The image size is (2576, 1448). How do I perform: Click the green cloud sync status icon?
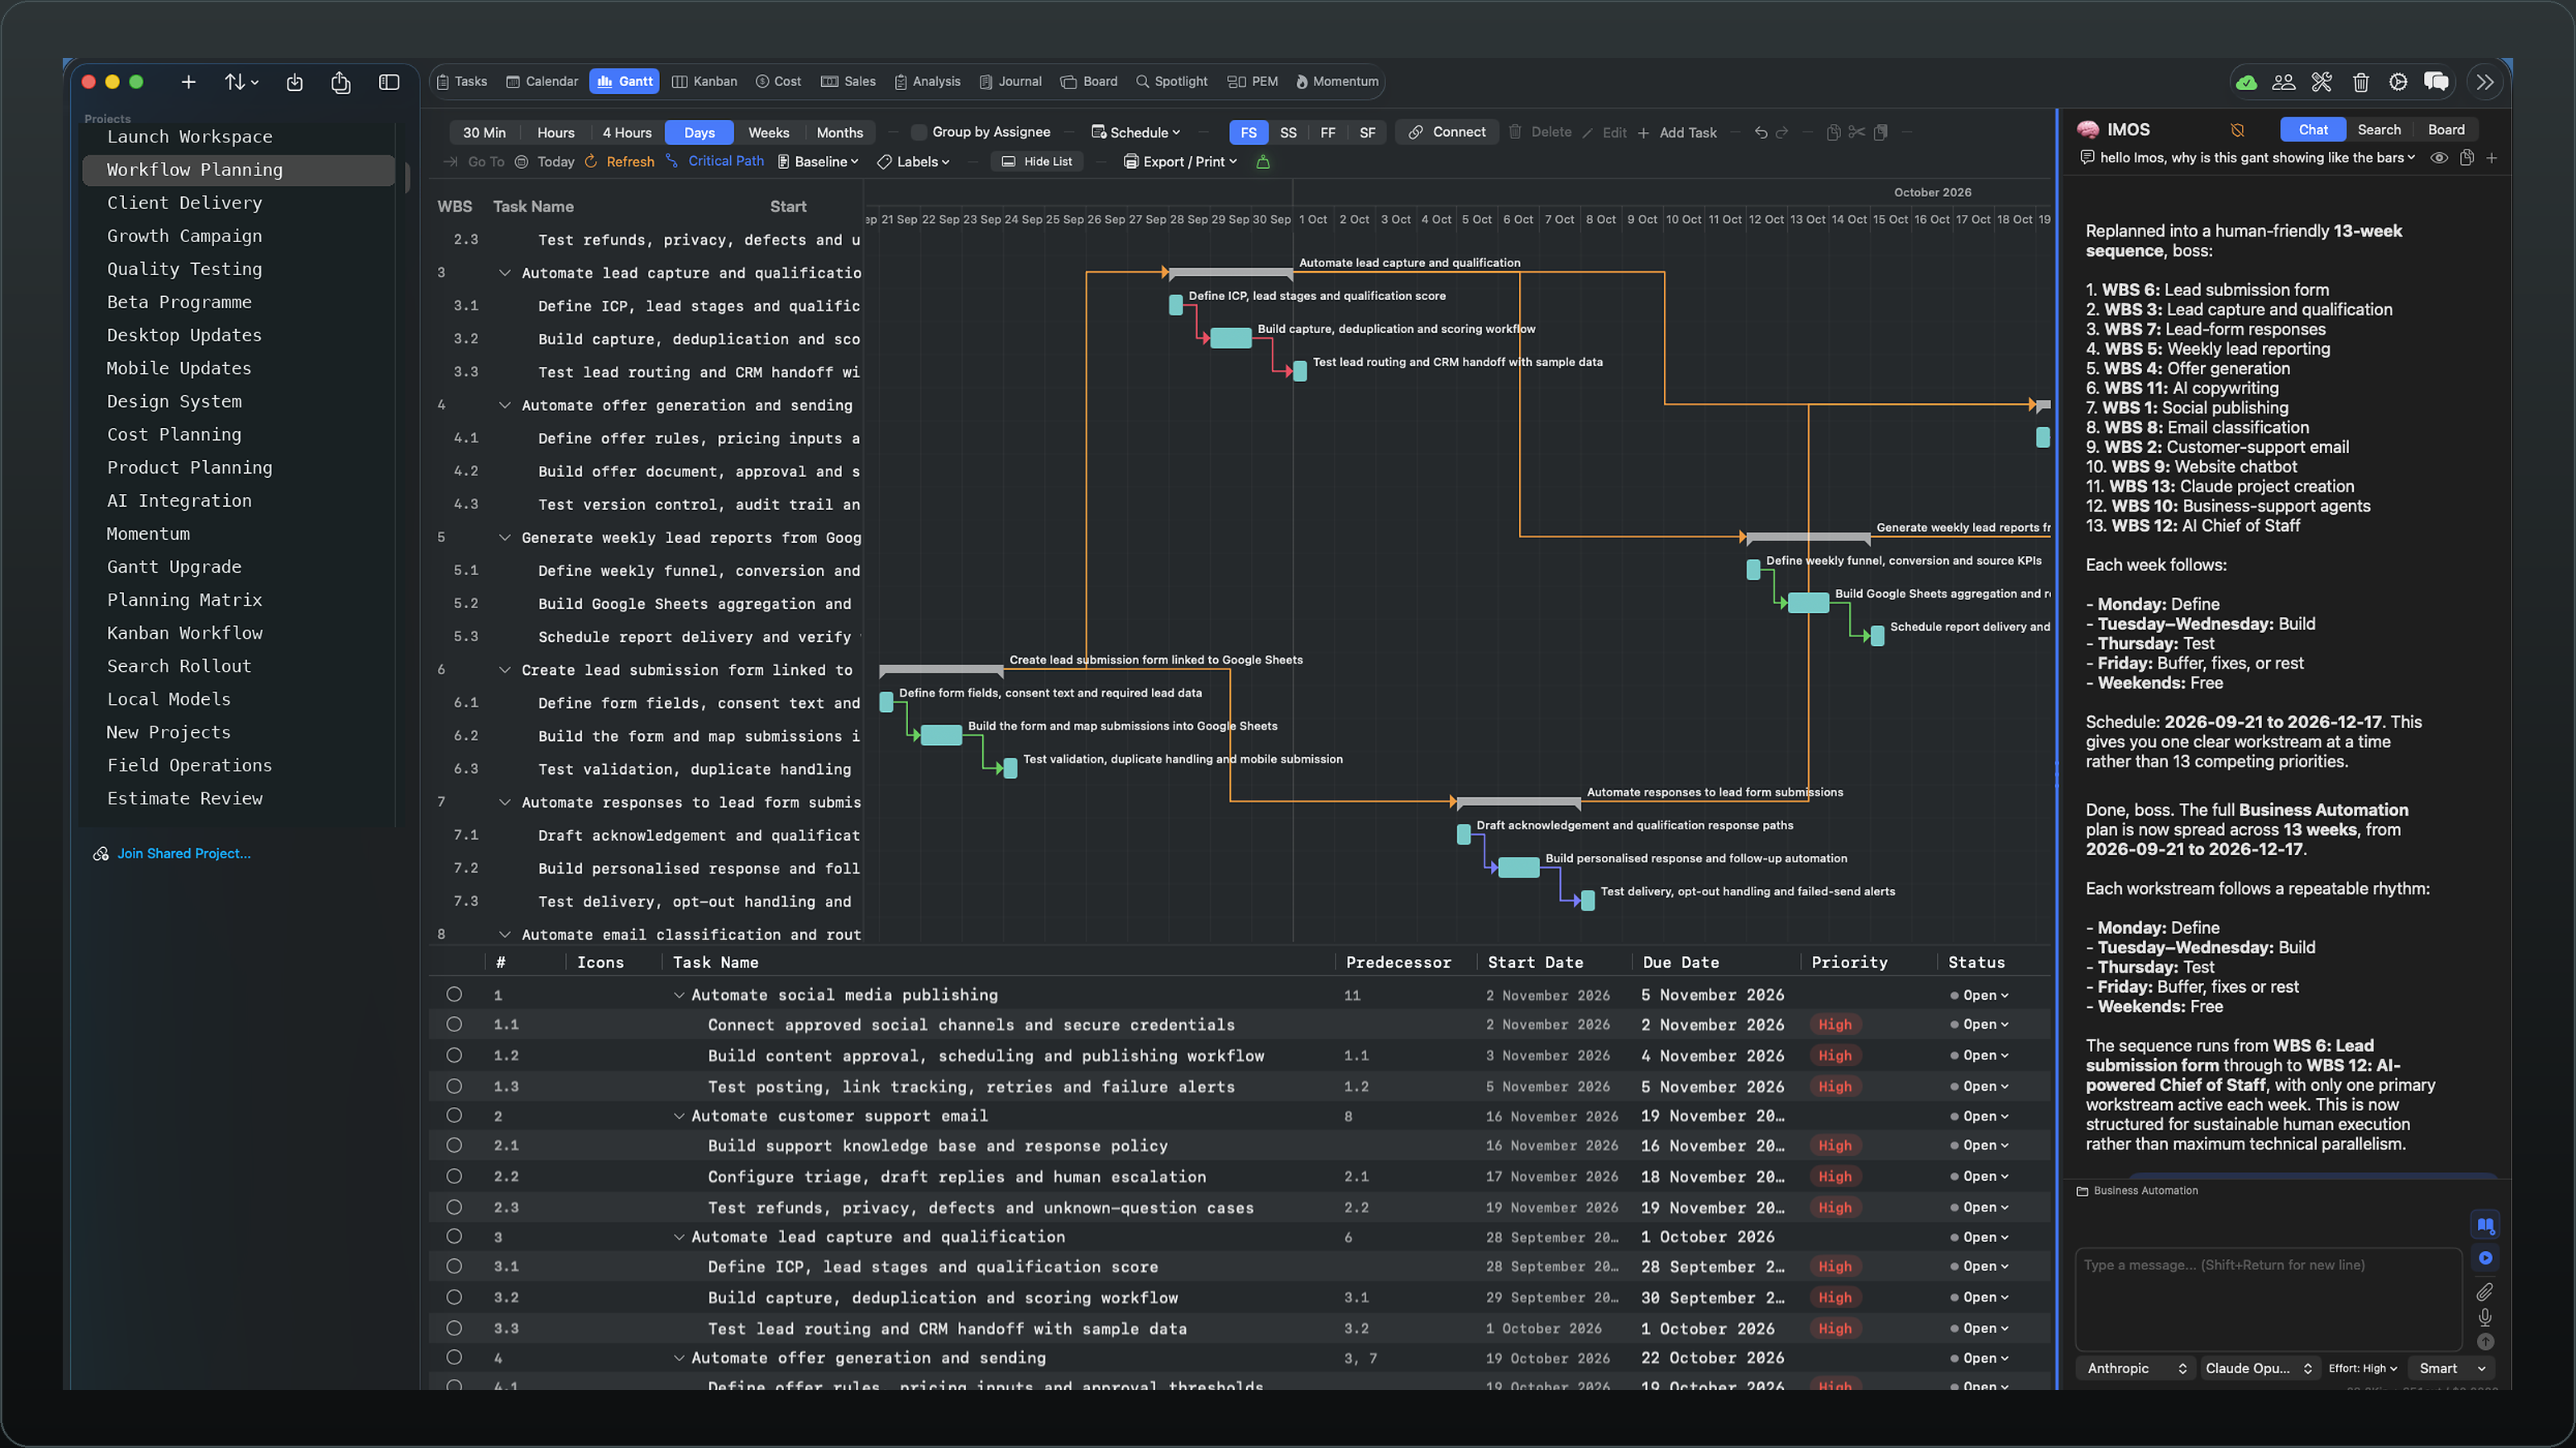(2246, 82)
